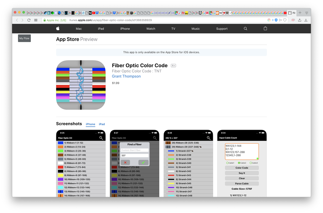This screenshot has width=323, height=213.
Task: Bookmark the page with the heart icon
Action: (x=285, y=20)
